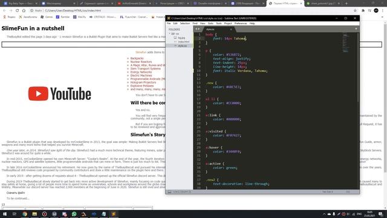Open Sublime Text Edit menu
387x218 pixels.
(175, 24)
